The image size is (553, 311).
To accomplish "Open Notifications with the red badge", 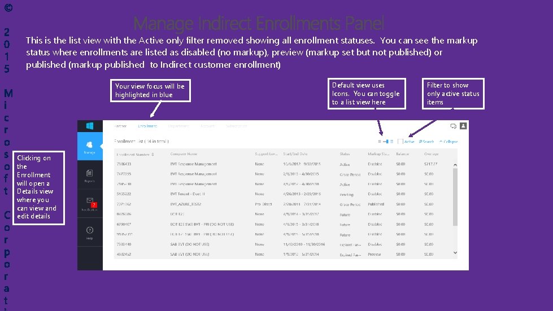I will coord(90,204).
